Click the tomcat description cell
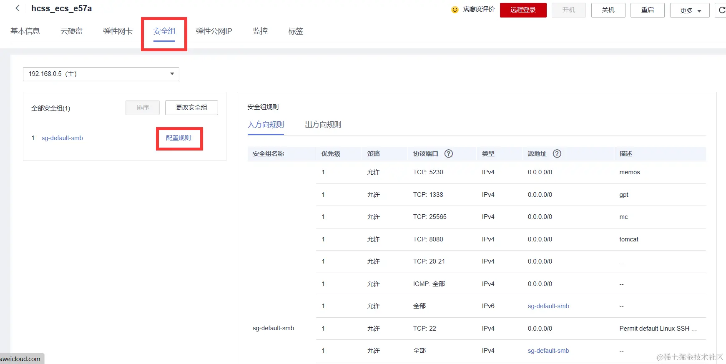Image resolution: width=726 pixels, height=364 pixels. click(629, 239)
